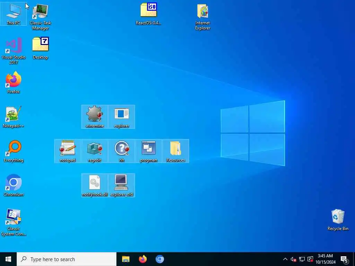Select the ReactOS-0.4 ISO archive icon
The height and width of the screenshot is (266, 355).
pyautogui.click(x=148, y=14)
